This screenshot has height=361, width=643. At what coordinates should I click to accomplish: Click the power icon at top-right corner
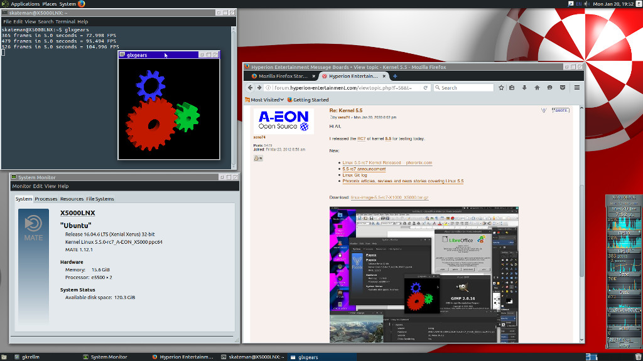click(639, 4)
